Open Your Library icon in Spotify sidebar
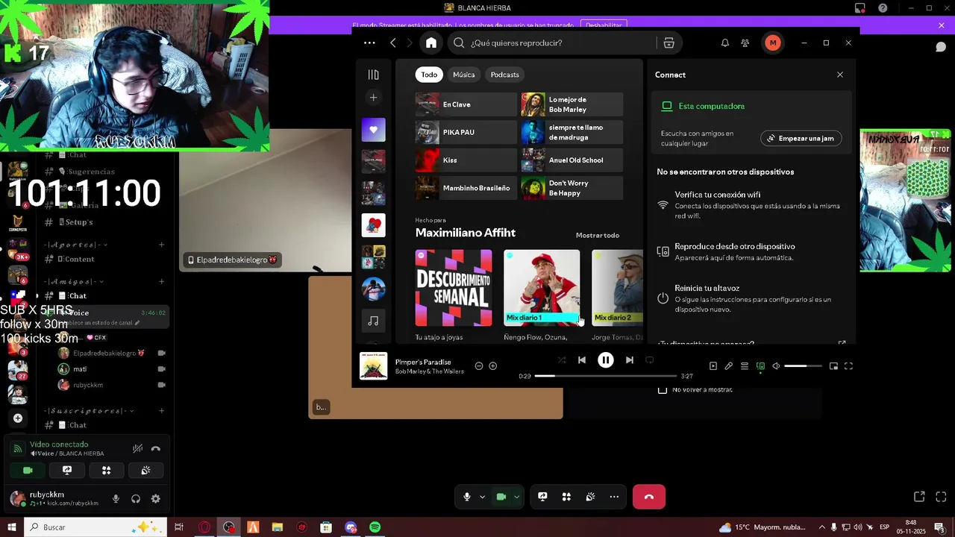The width and height of the screenshot is (955, 537). click(x=374, y=75)
